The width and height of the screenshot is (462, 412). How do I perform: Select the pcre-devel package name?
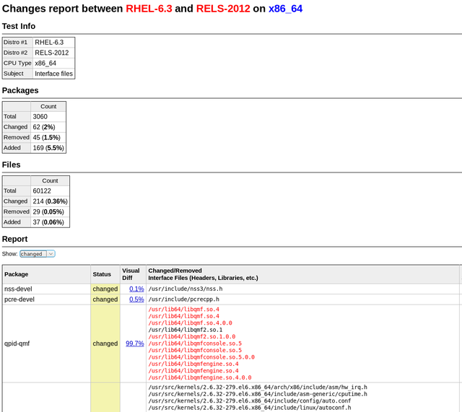[19, 299]
